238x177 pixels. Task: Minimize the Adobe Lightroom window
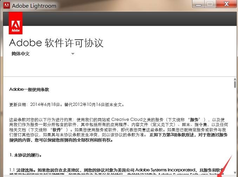[x=198, y=4]
